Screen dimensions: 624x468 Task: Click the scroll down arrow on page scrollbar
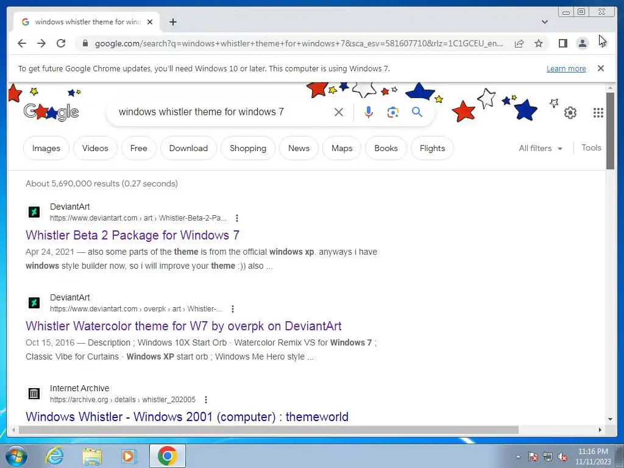610,419
